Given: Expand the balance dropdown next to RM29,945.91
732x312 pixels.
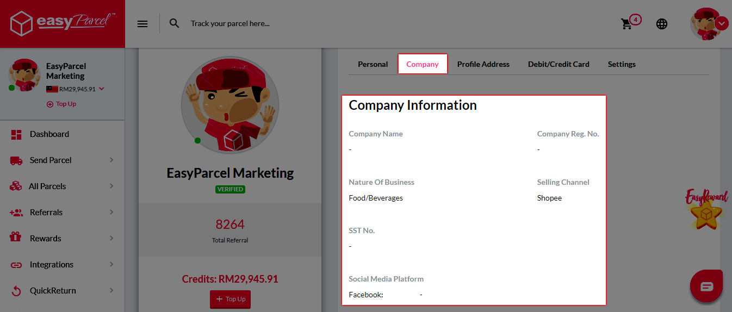Looking at the screenshot, I should tap(102, 89).
